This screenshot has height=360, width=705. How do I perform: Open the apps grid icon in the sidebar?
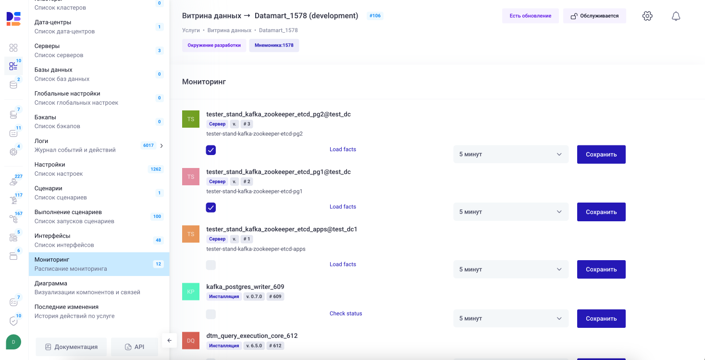[x=13, y=48]
